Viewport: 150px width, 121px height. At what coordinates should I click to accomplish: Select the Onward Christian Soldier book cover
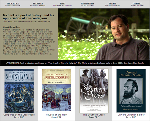click(x=131, y=91)
